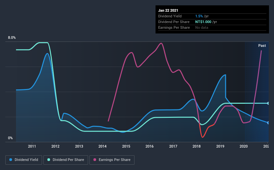This screenshot has height=170, width=274.
Task: Click the Dividend Yield tooltip row label
Action: click(170, 16)
